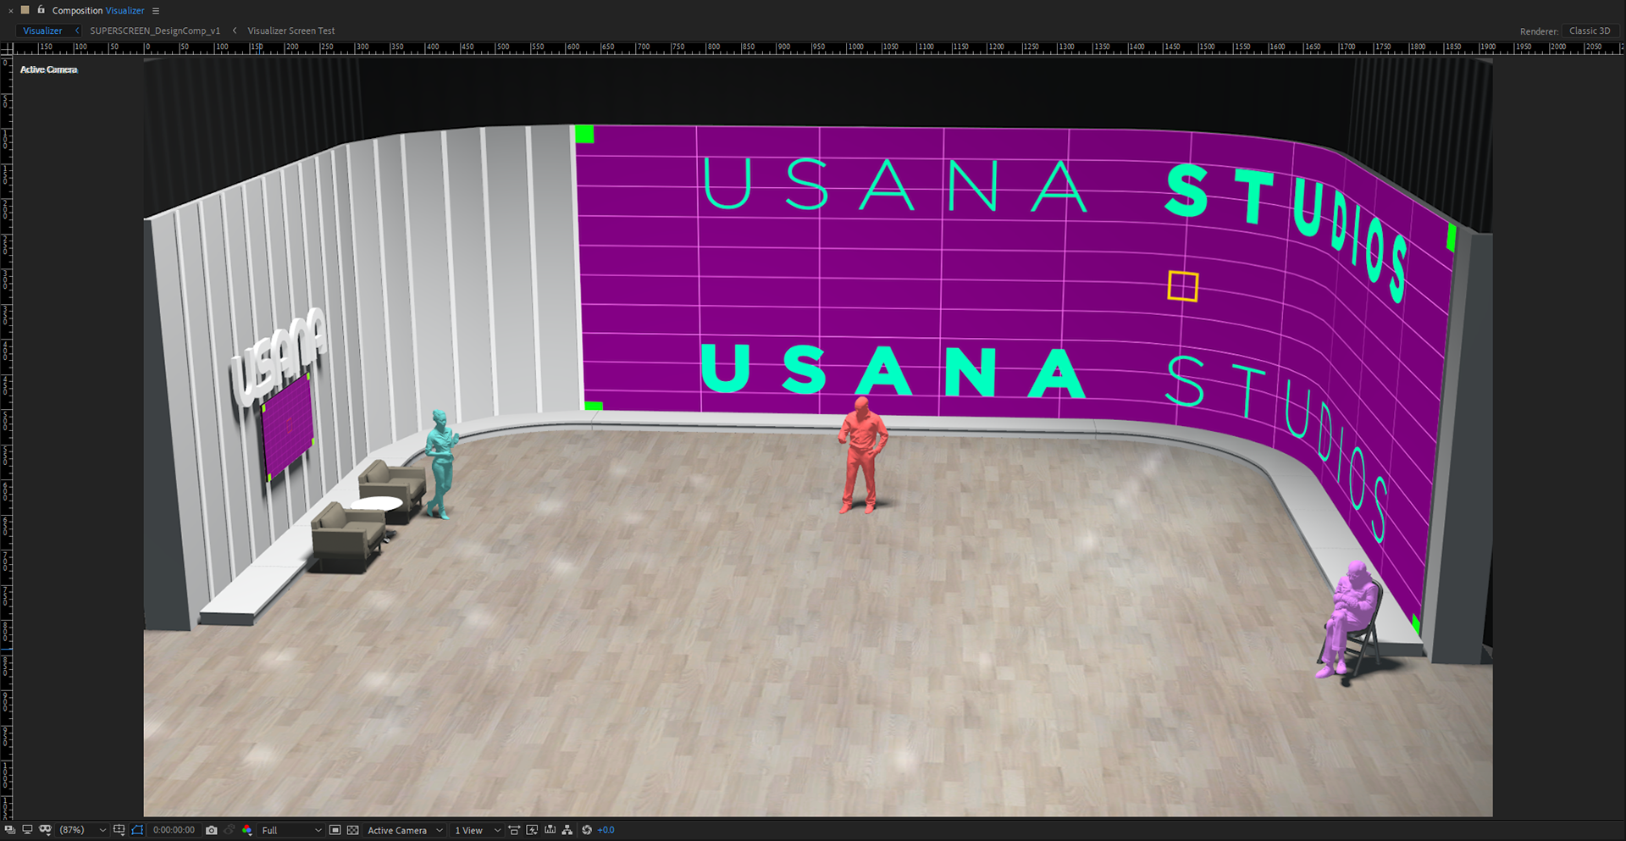The width and height of the screenshot is (1626, 841).
Task: Click the arrow before Visualizer Screen Test
Action: pyautogui.click(x=235, y=30)
